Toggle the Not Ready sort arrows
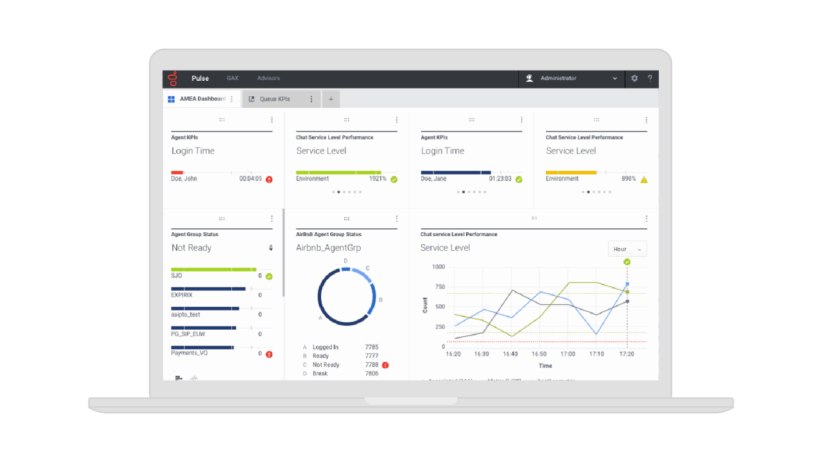Viewport: 822px width, 462px height. coord(270,248)
